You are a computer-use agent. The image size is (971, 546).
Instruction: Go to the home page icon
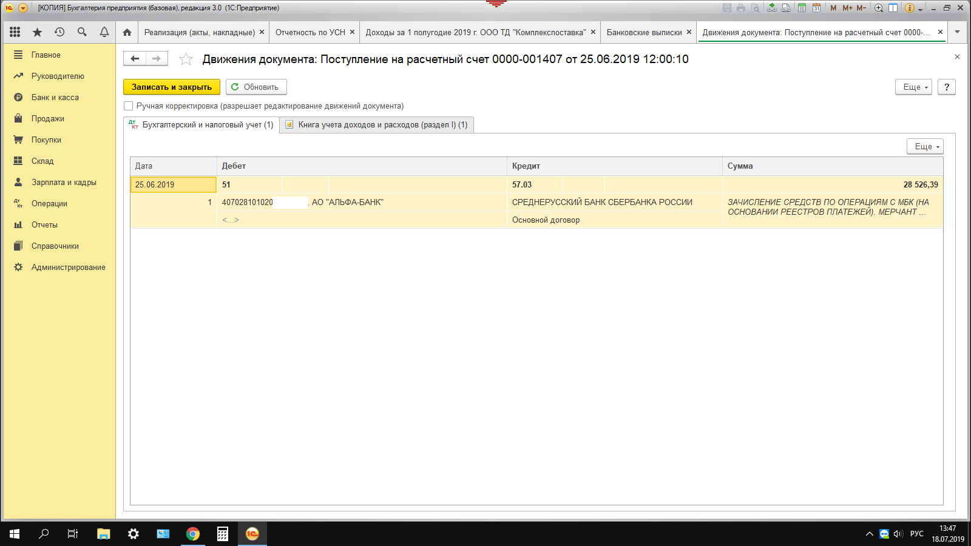coord(127,32)
